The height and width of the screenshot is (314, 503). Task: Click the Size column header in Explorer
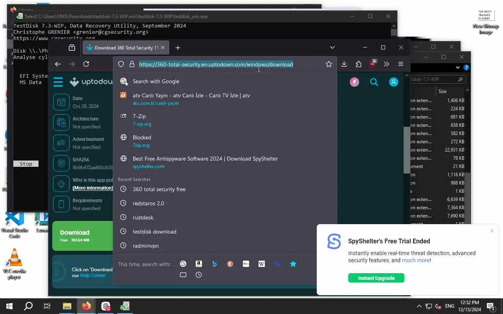[442, 91]
